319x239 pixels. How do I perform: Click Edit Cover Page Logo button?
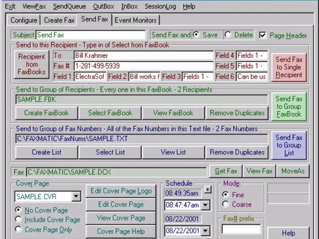[121, 191]
